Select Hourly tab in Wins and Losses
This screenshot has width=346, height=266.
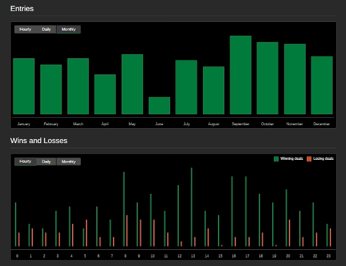(25, 162)
